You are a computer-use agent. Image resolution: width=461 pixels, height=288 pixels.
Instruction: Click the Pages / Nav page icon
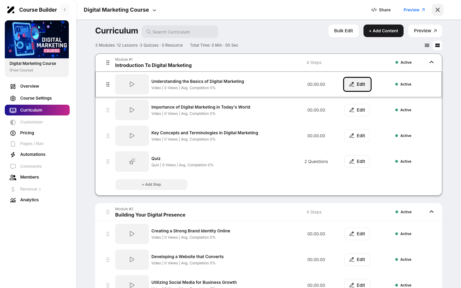coord(13,144)
